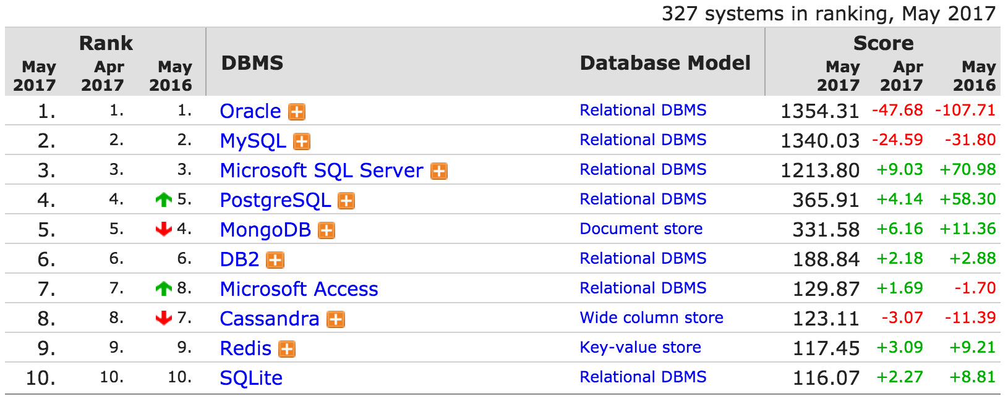Viewport: 1008px width, 399px height.
Task: Open the Oracle DBMS link
Action: click(250, 111)
